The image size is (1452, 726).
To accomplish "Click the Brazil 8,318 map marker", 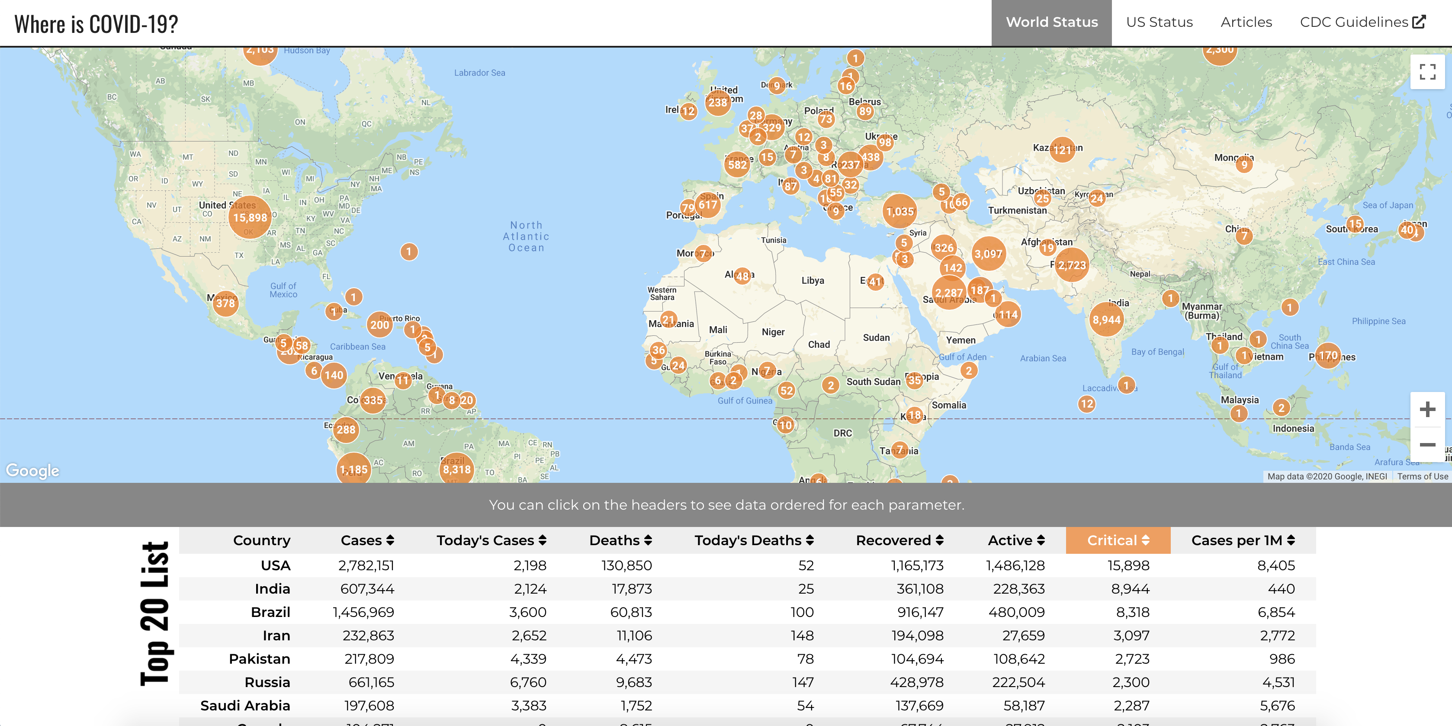I will pos(456,469).
